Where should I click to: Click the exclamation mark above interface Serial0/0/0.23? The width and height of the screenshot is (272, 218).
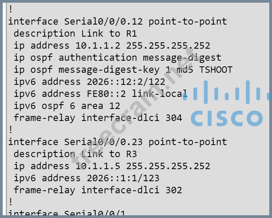[x=11, y=130]
